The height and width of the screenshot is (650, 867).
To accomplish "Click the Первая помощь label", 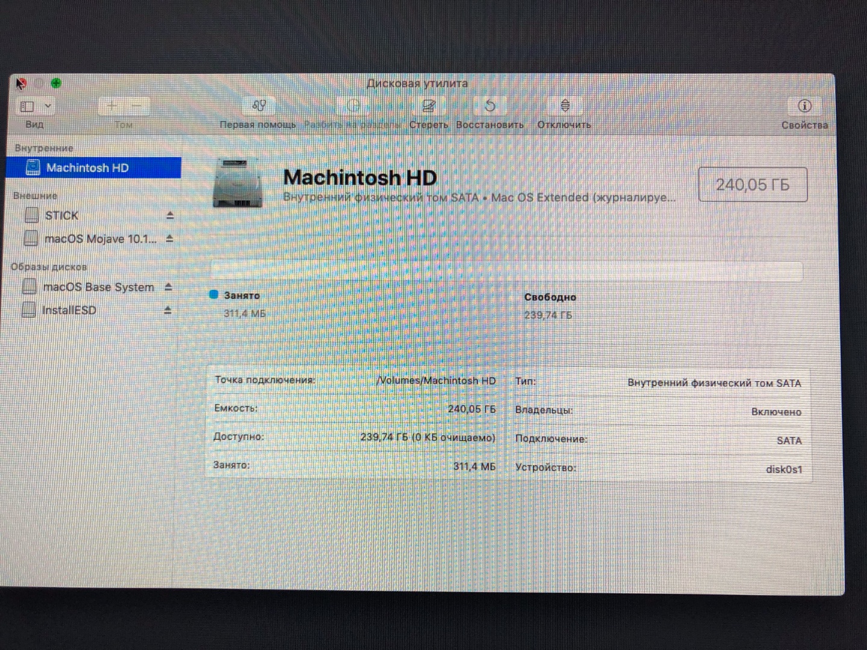I will [258, 125].
